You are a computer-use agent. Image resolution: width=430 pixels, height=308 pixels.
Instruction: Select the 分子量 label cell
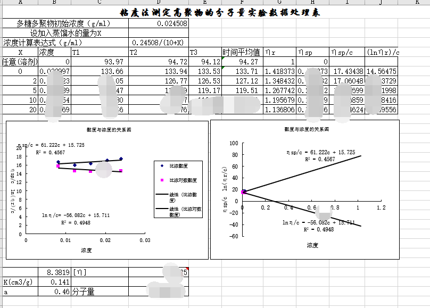84,292
